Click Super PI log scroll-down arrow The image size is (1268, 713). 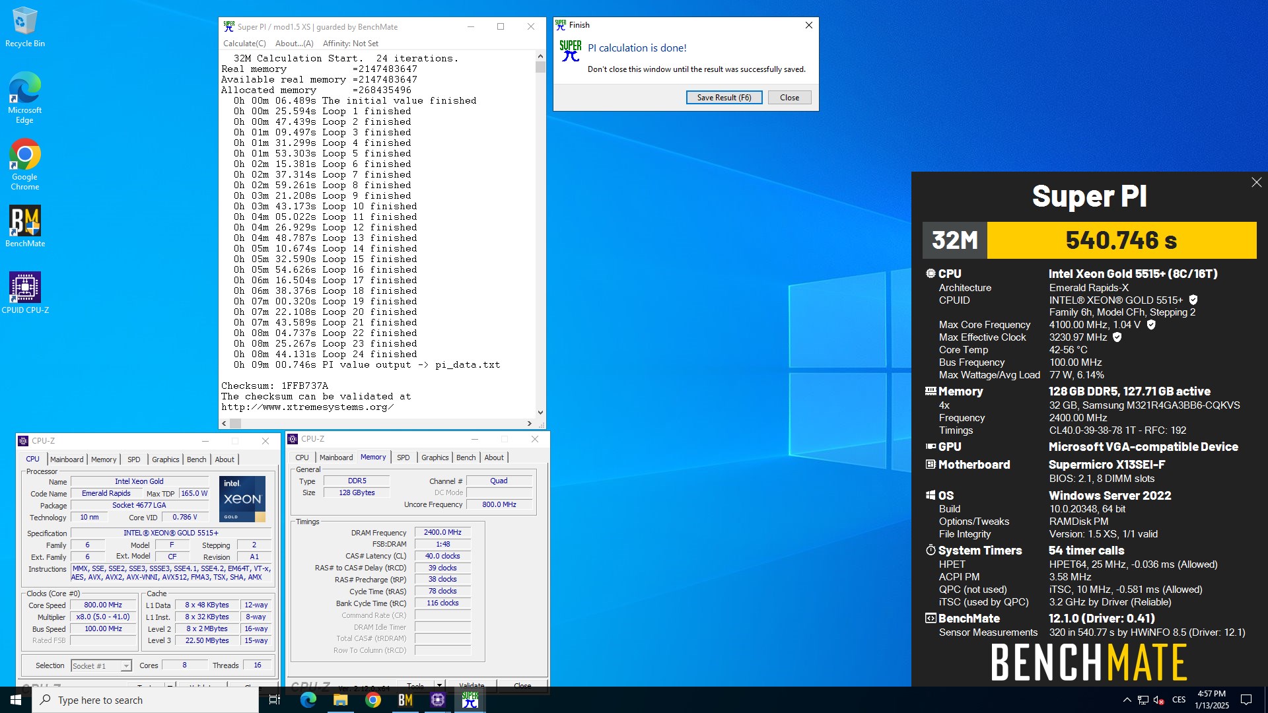pos(540,413)
